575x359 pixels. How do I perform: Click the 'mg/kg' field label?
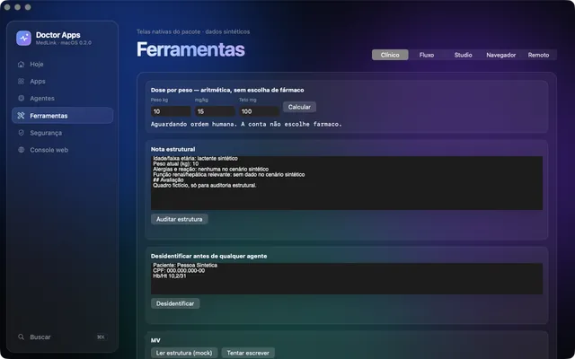201,100
